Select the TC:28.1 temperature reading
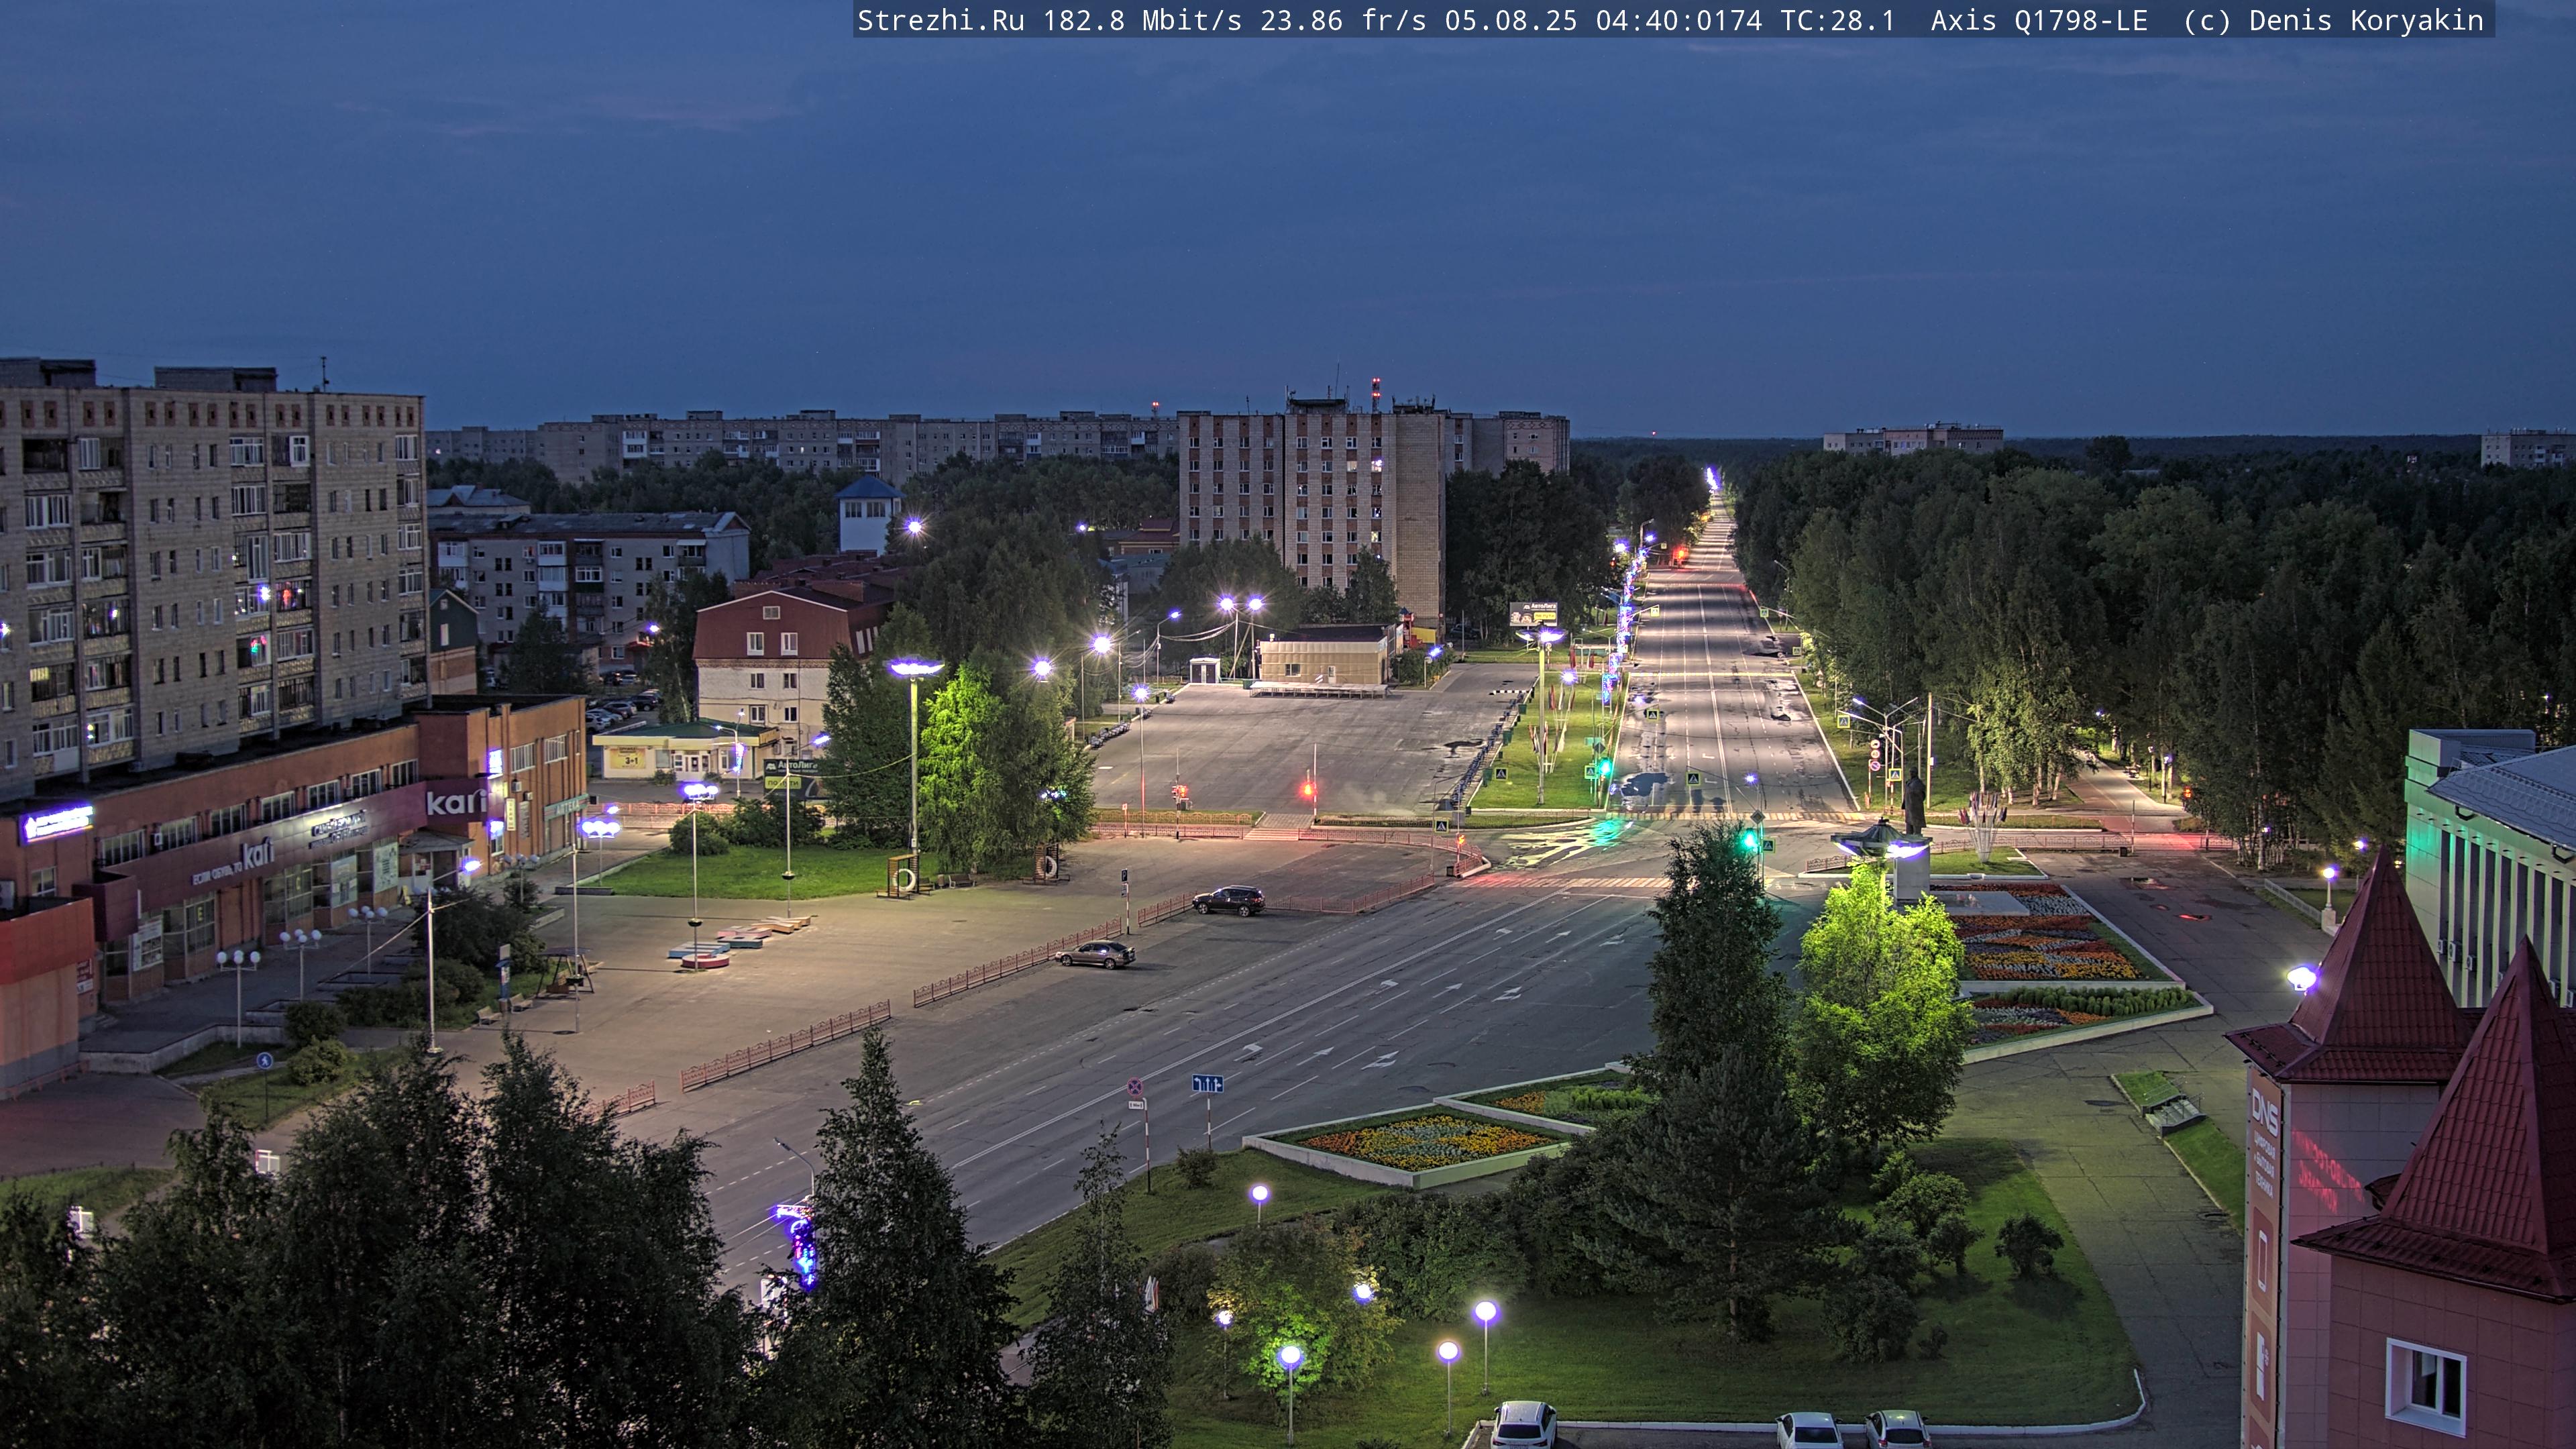 1838,21
